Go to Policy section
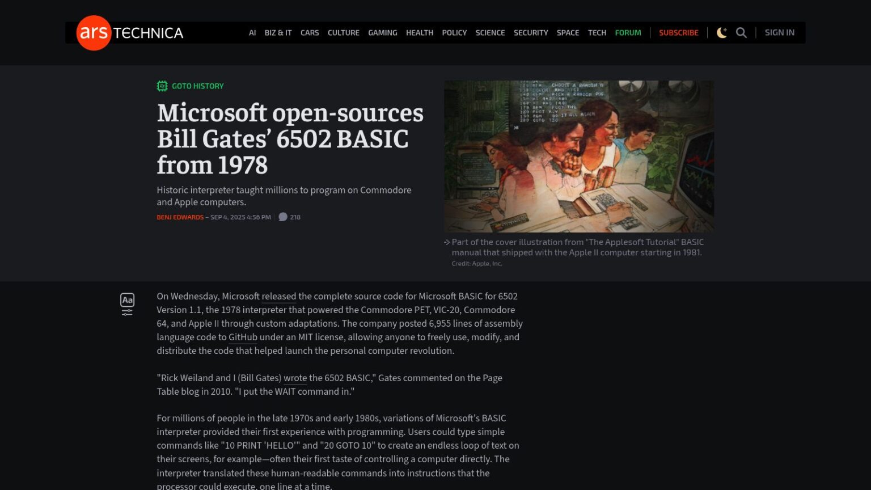871x490 pixels. pyautogui.click(x=454, y=33)
